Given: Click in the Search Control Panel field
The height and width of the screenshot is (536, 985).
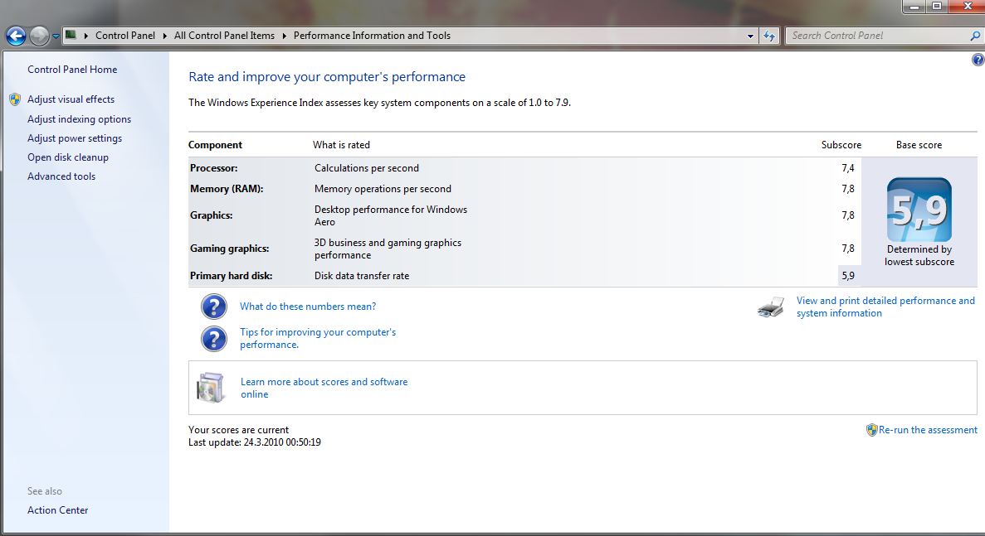Looking at the screenshot, I should tap(875, 36).
